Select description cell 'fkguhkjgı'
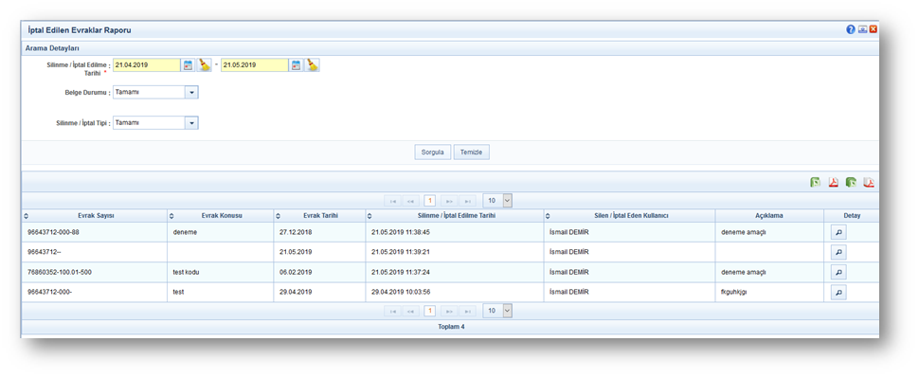919x378 pixels. (x=769, y=292)
